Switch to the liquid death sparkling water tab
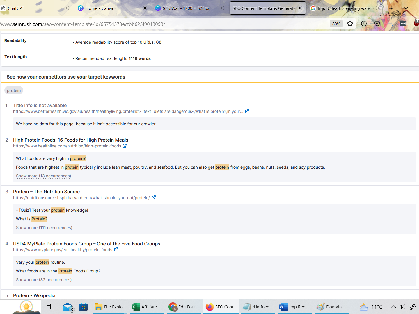Screen dimensions: 419x314 pyautogui.click(x=345, y=8)
